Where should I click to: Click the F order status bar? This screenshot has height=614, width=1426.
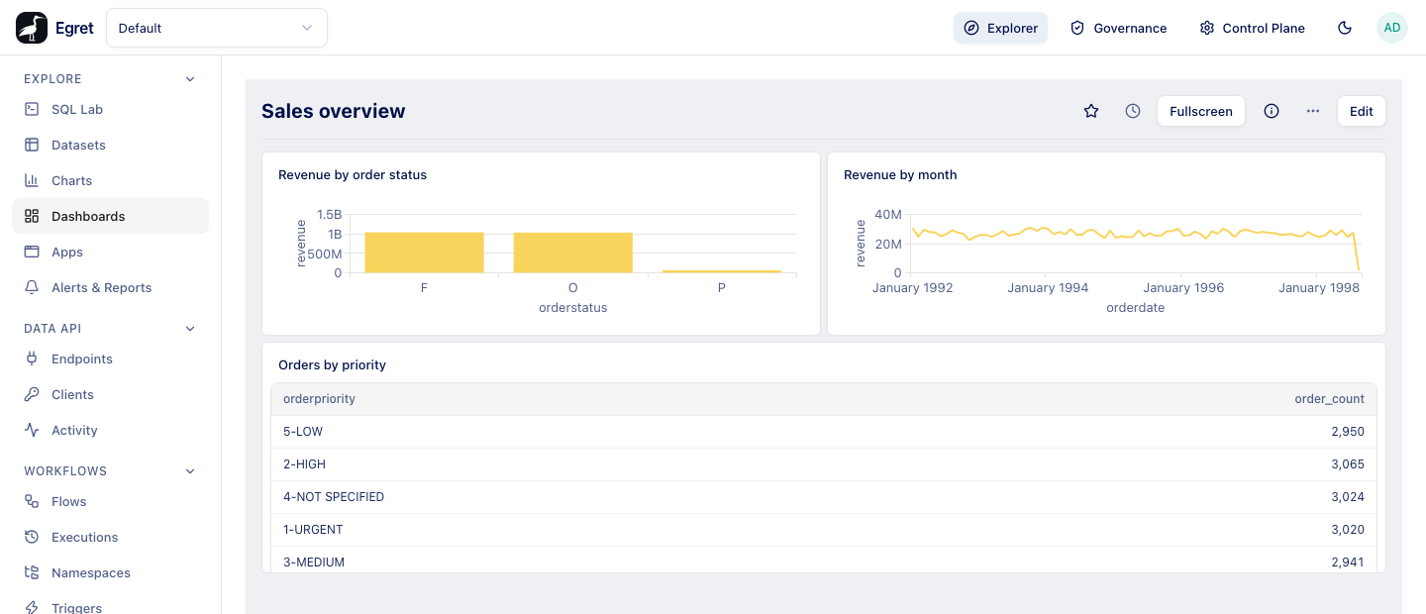424,253
